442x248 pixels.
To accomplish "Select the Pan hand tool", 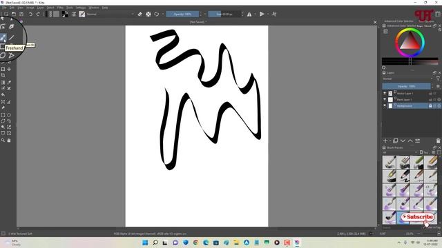I will [9, 140].
